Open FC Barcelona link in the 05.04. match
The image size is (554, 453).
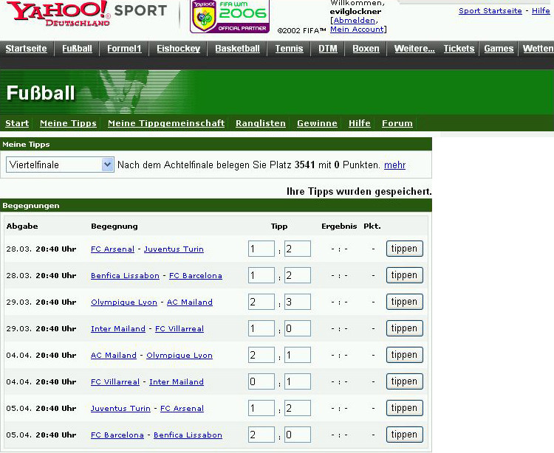(x=117, y=435)
